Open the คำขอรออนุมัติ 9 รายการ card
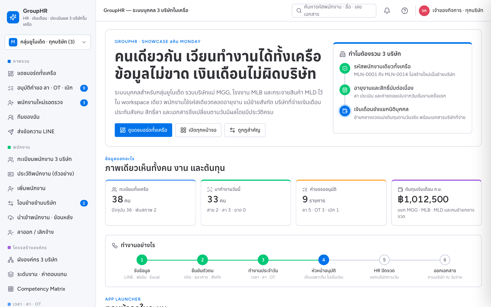Viewport: 491px width, 307px height. [341, 203]
